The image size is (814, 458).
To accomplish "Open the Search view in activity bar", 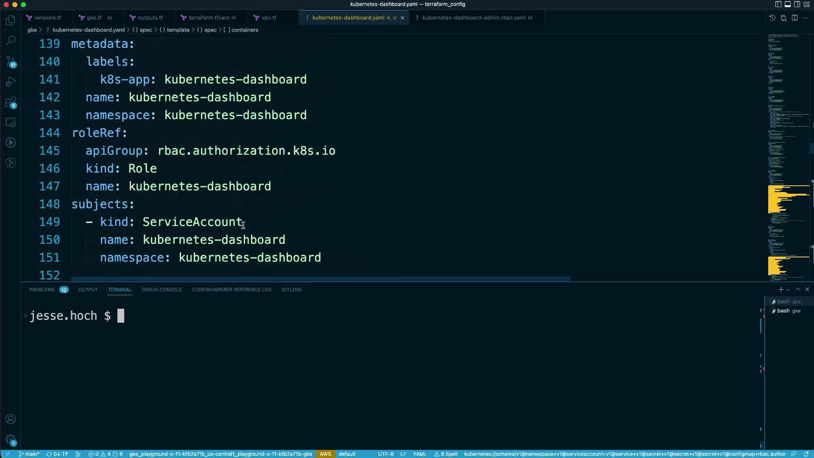I will coord(11,41).
